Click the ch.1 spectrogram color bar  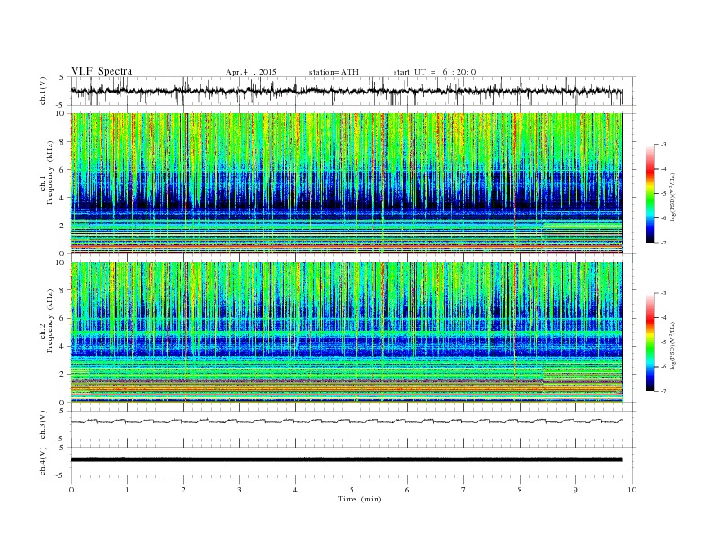pos(650,193)
